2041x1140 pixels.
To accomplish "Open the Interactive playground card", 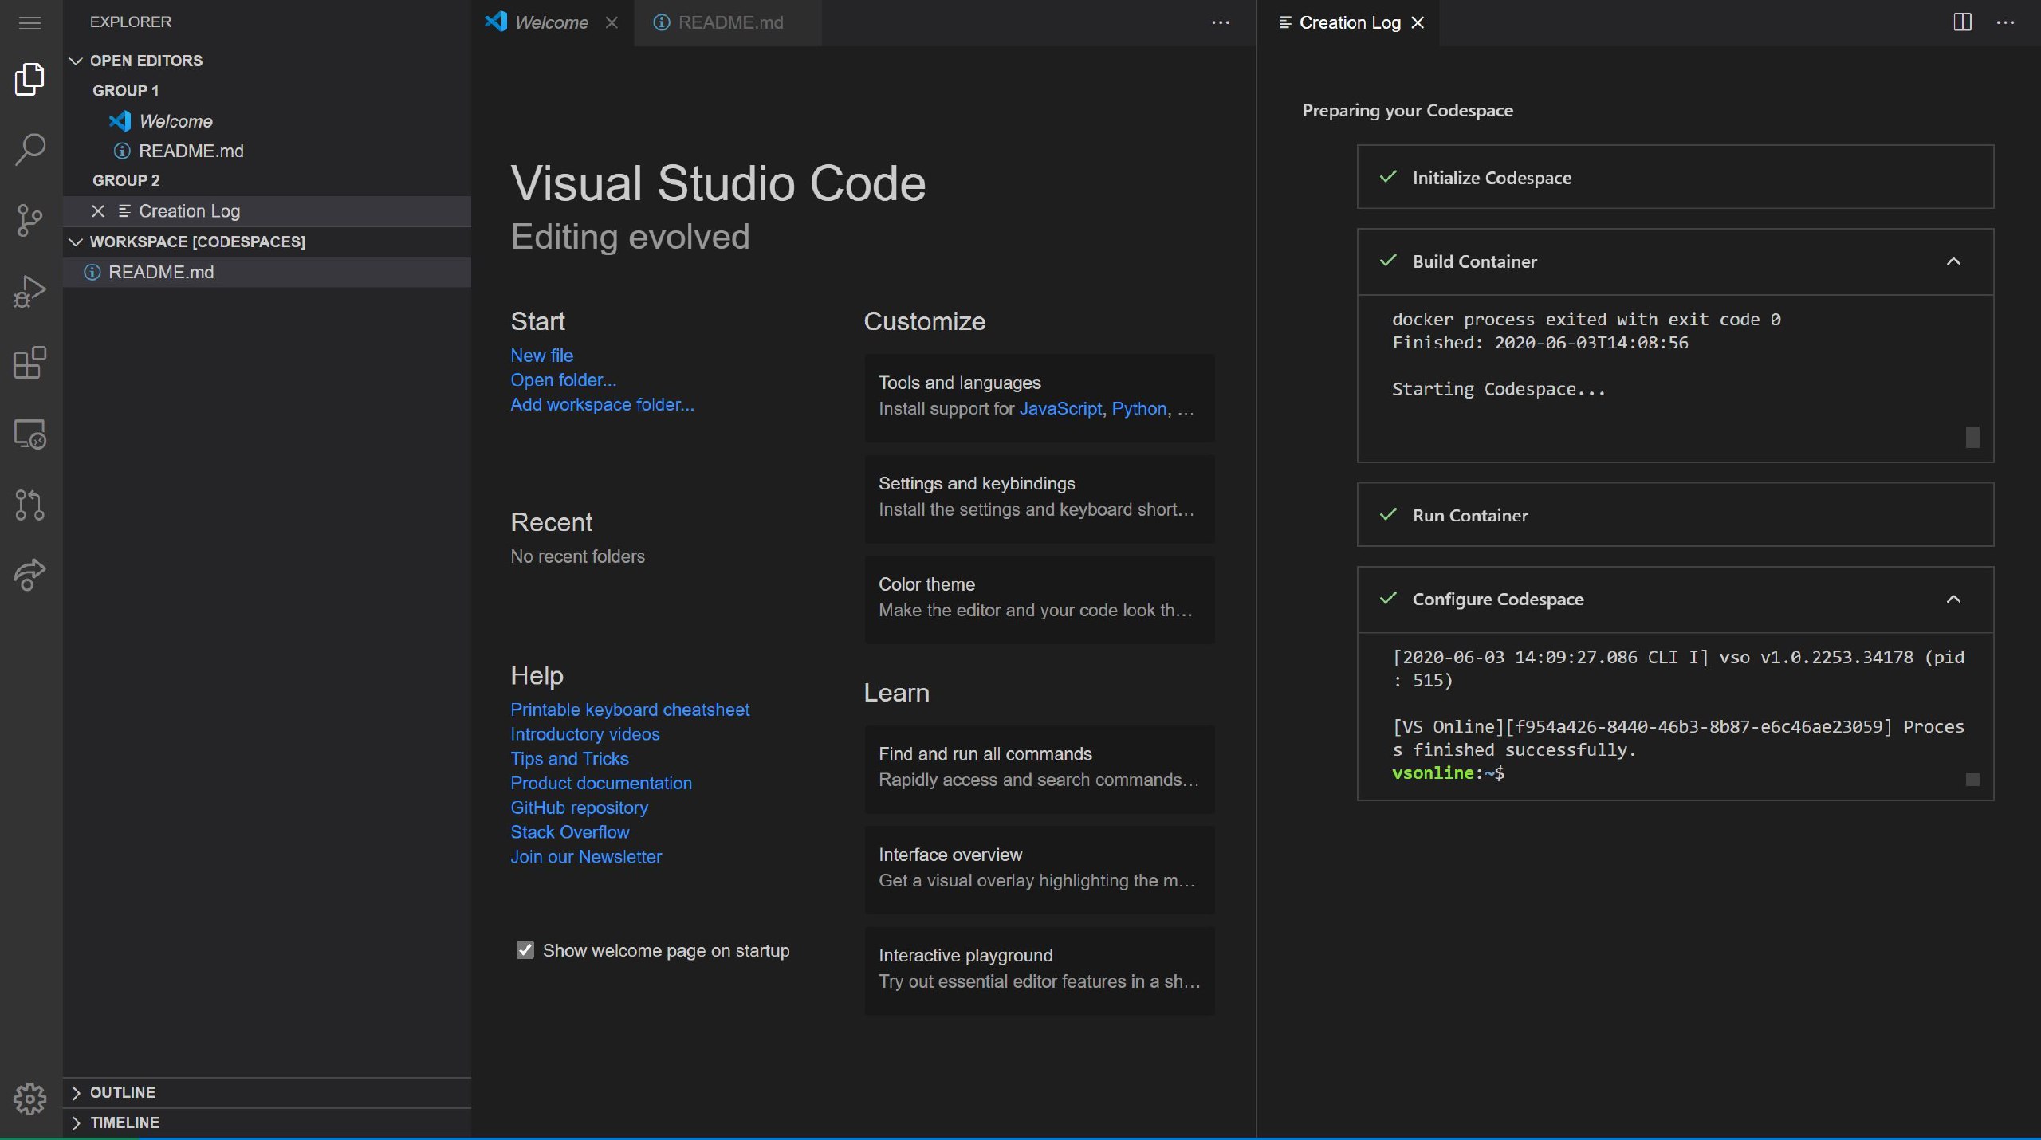I will click(1040, 971).
